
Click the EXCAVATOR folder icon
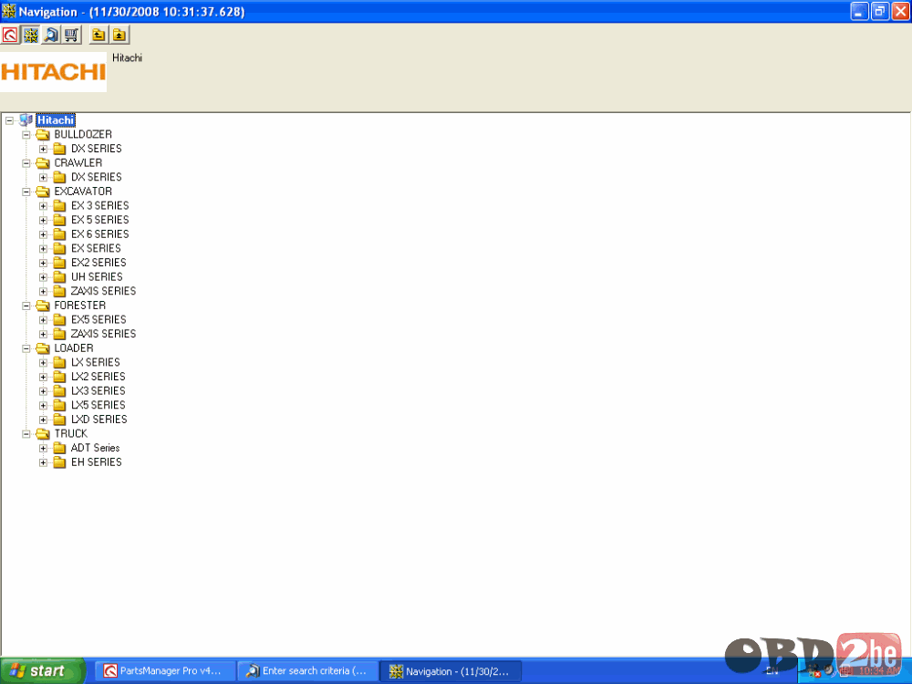tap(43, 192)
